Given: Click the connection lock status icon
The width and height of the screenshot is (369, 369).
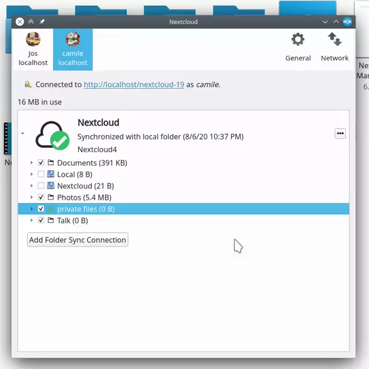Looking at the screenshot, I should 28,84.
